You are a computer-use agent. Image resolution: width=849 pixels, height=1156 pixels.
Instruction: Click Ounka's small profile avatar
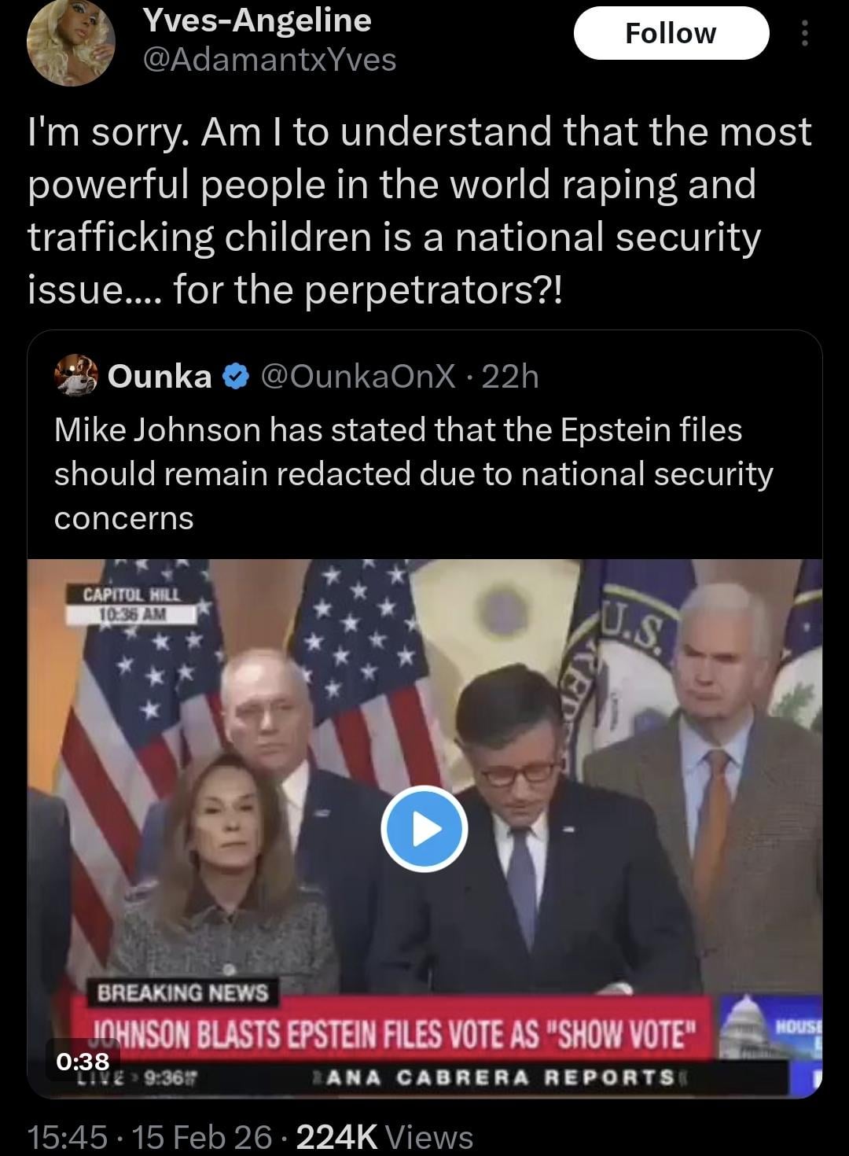(x=75, y=377)
